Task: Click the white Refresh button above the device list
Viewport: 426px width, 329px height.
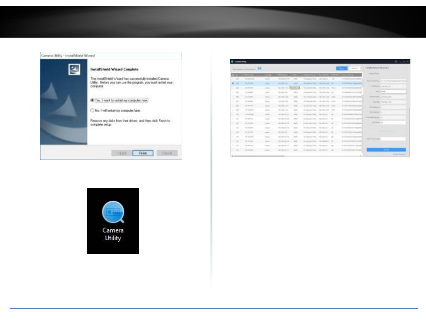Action: 354,68
